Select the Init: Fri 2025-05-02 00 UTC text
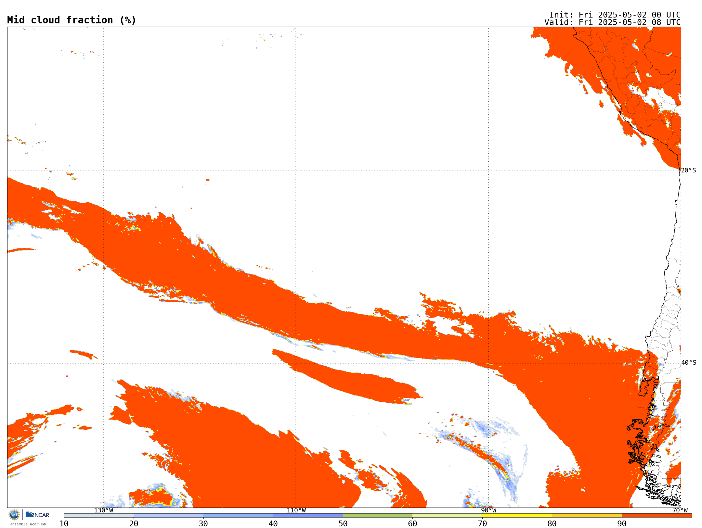702x528 pixels. point(615,15)
